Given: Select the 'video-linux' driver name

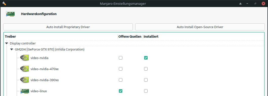Looking at the screenshot, I should coord(39,91).
